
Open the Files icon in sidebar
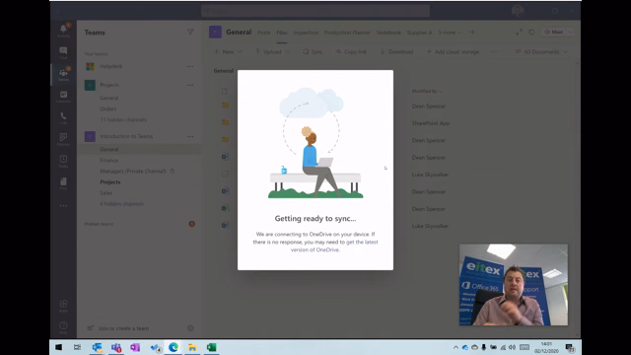tap(63, 183)
